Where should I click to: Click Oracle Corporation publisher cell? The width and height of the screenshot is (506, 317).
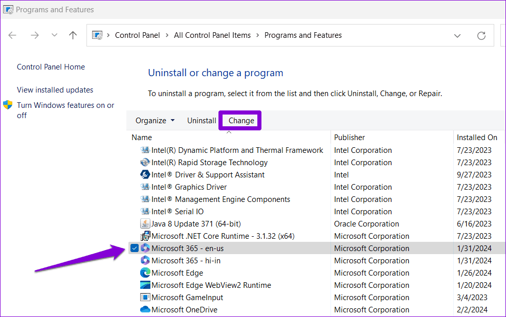(367, 224)
